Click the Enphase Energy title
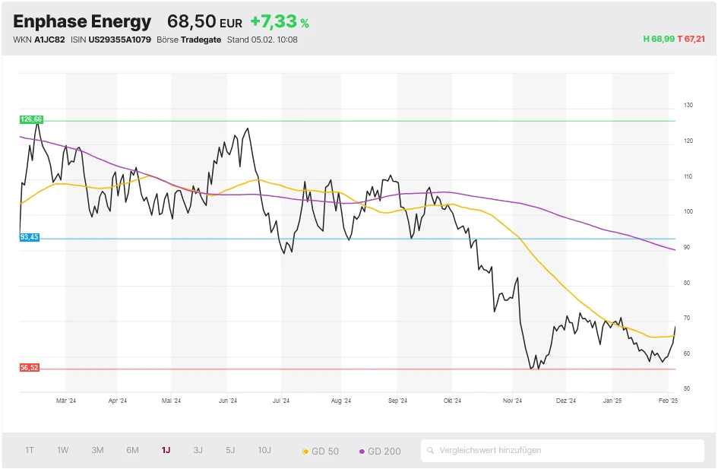The image size is (718, 469). 82,22
